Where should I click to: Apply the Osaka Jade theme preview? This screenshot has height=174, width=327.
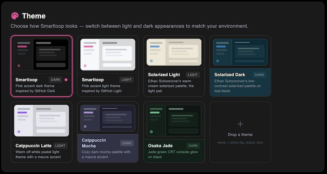pyautogui.click(x=174, y=121)
